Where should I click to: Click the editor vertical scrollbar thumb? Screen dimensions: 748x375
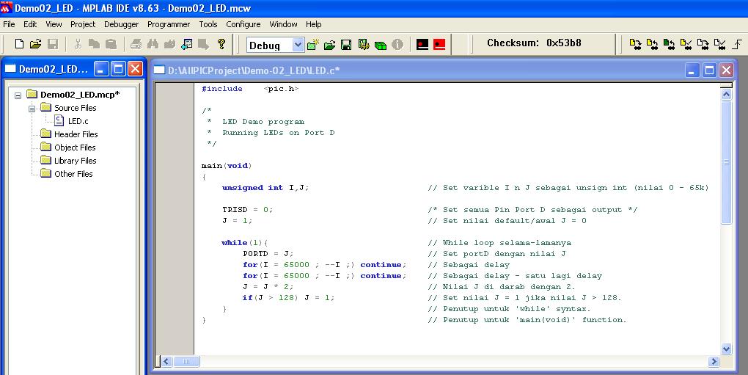coord(726,162)
